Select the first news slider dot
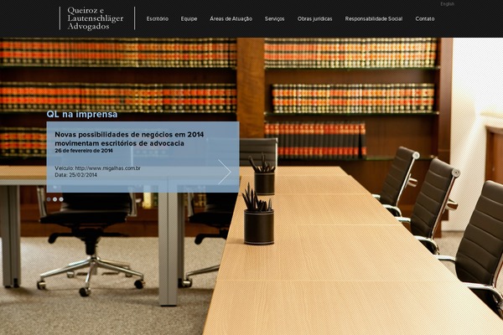 coord(49,199)
